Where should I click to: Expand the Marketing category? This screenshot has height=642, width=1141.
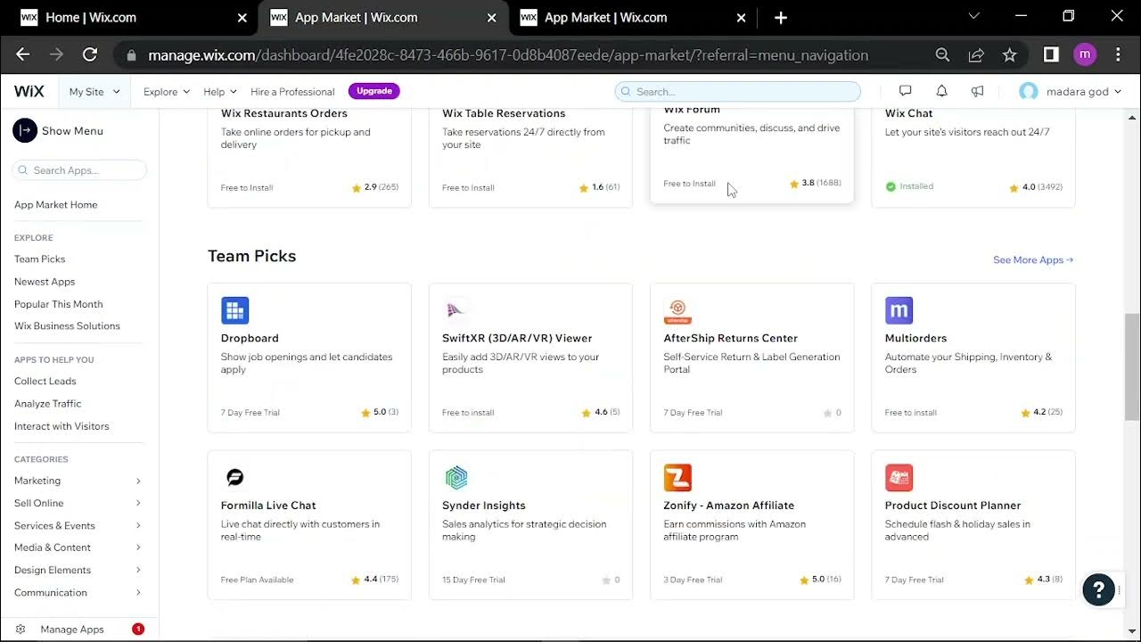coord(78,481)
